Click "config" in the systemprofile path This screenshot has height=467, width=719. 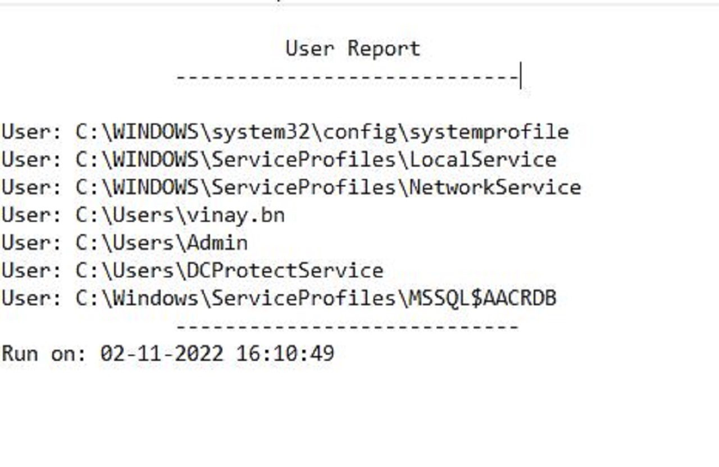point(359,132)
